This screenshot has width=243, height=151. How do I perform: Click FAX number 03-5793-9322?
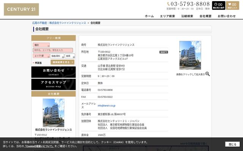pos(105,97)
